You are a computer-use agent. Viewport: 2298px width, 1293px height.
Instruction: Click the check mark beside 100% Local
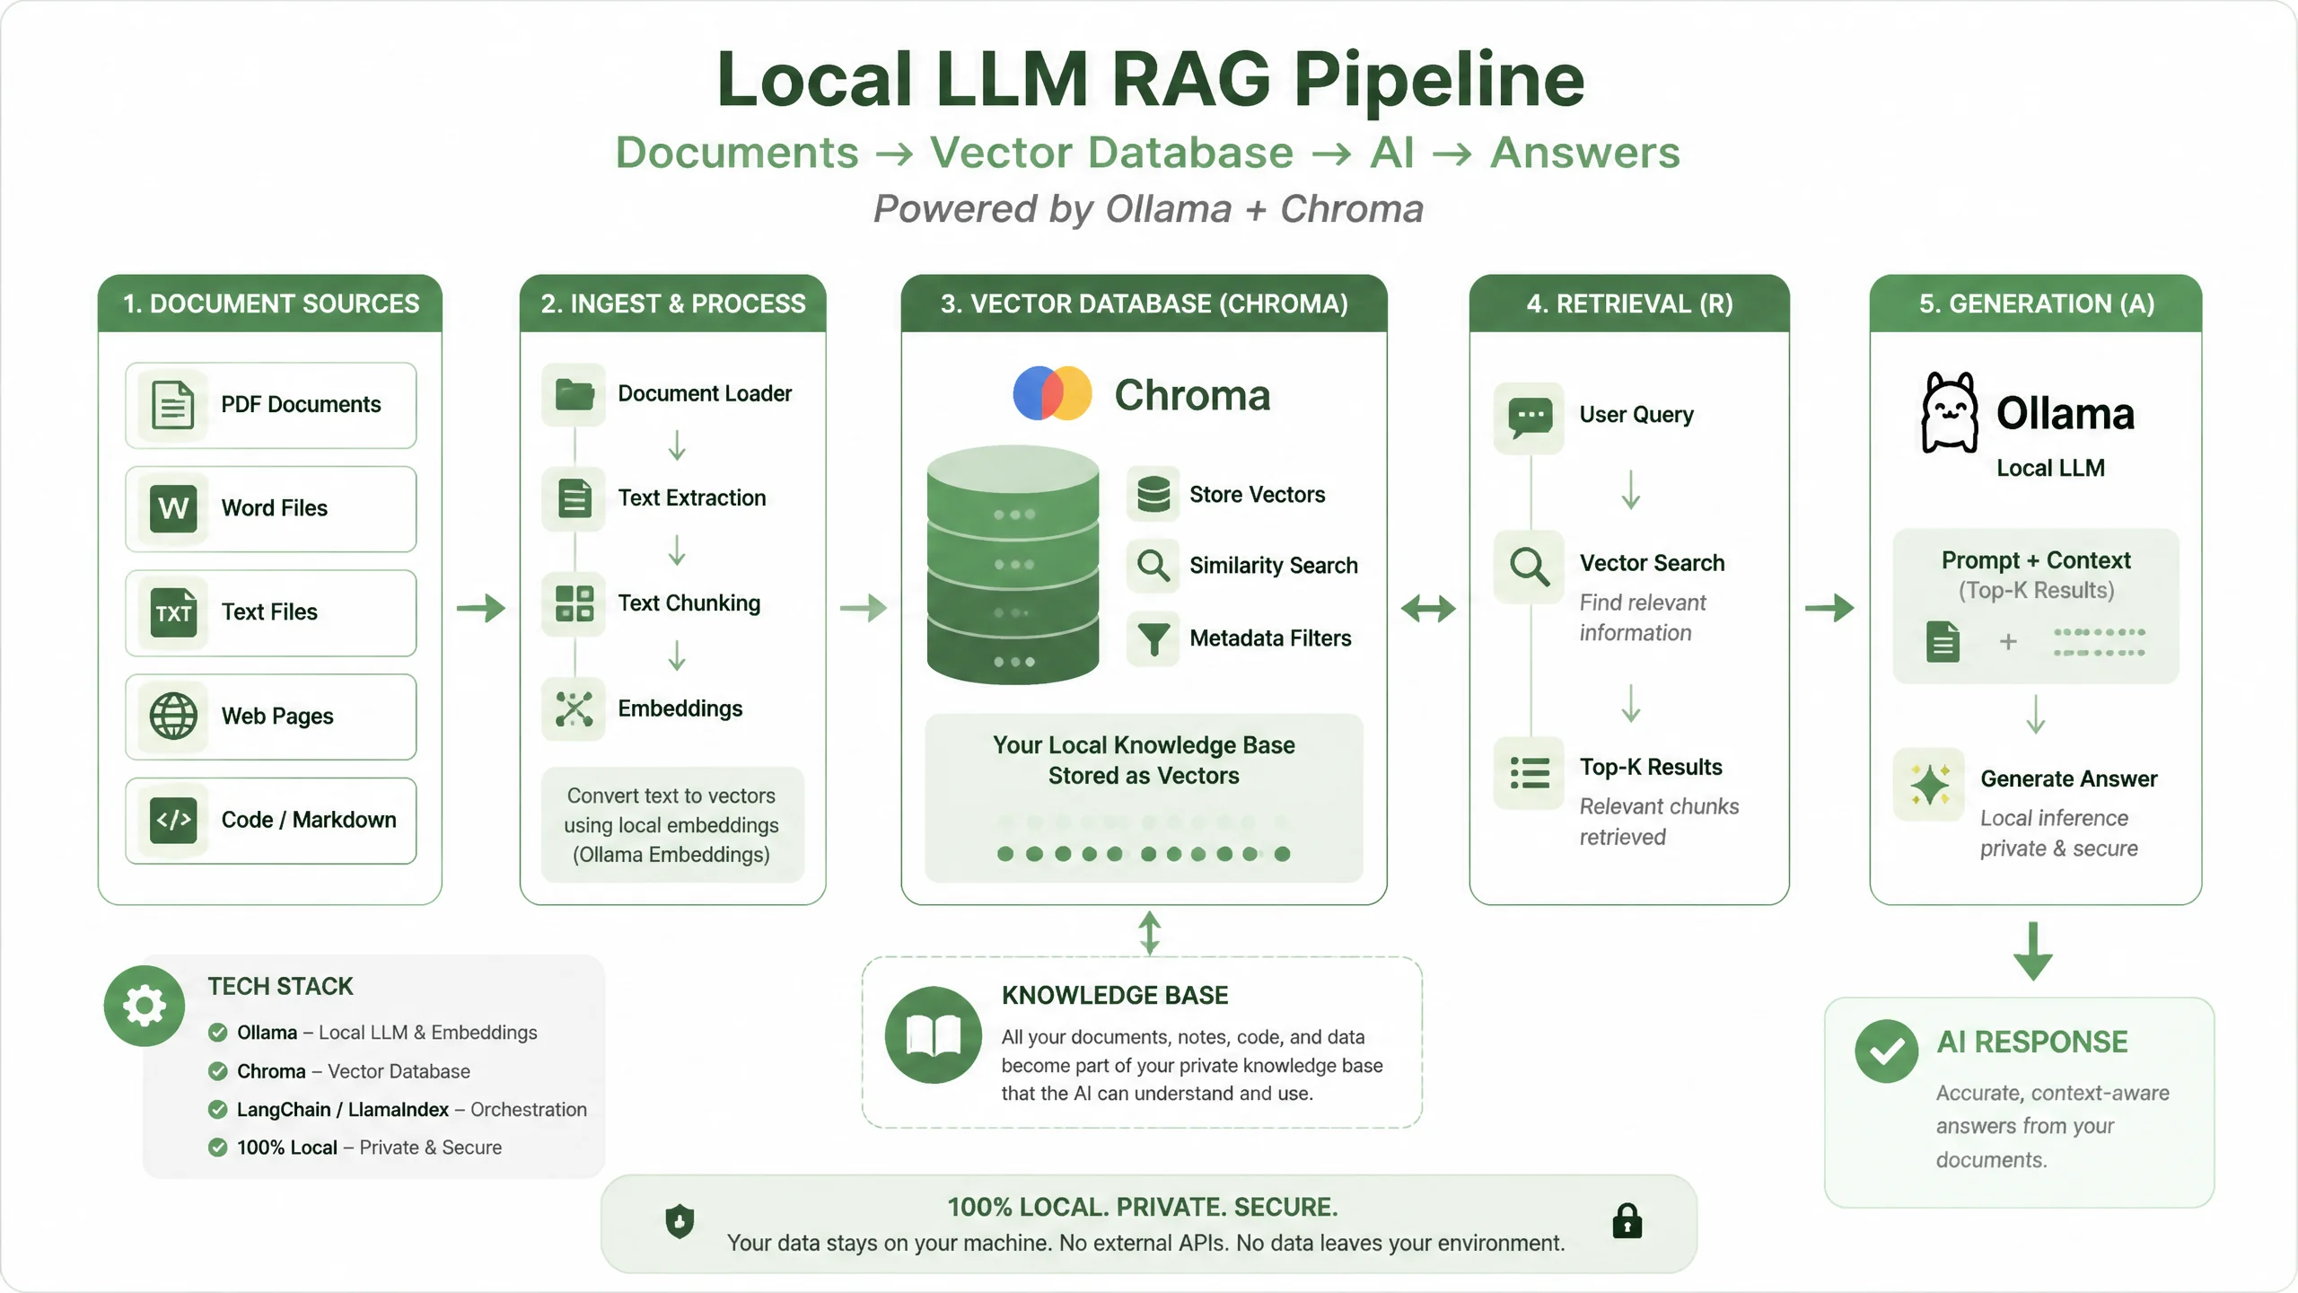tap(217, 1148)
